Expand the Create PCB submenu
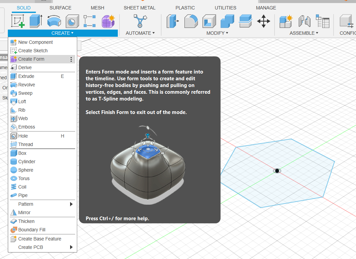356x259 pixels. point(71,247)
